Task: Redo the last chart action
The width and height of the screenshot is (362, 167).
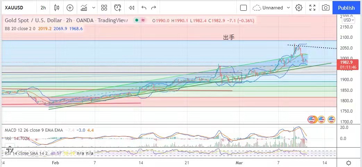Action: point(153,8)
